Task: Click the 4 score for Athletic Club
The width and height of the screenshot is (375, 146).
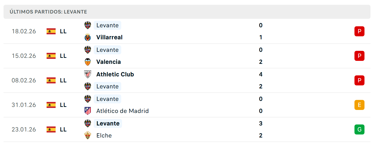Action: 261,74
